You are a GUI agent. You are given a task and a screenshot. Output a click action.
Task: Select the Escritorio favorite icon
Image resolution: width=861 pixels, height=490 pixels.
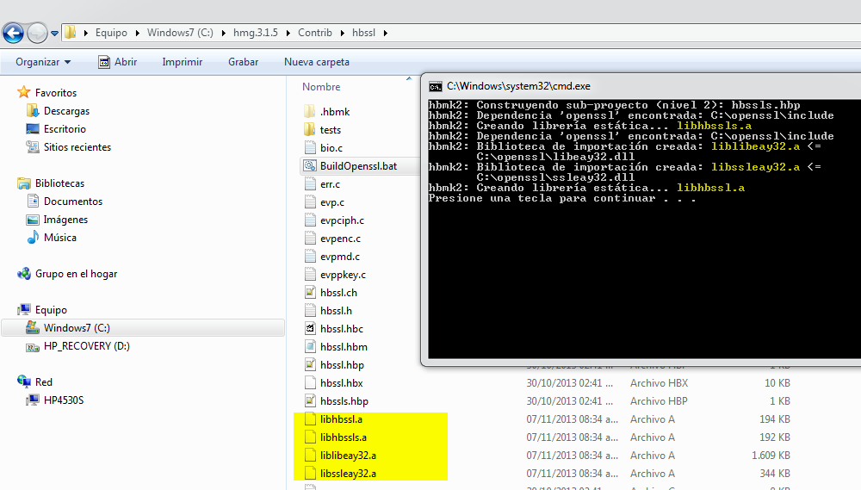[x=33, y=129]
